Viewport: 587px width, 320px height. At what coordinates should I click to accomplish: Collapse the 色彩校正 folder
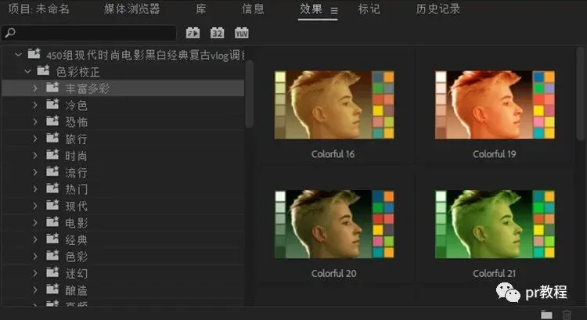[x=27, y=71]
